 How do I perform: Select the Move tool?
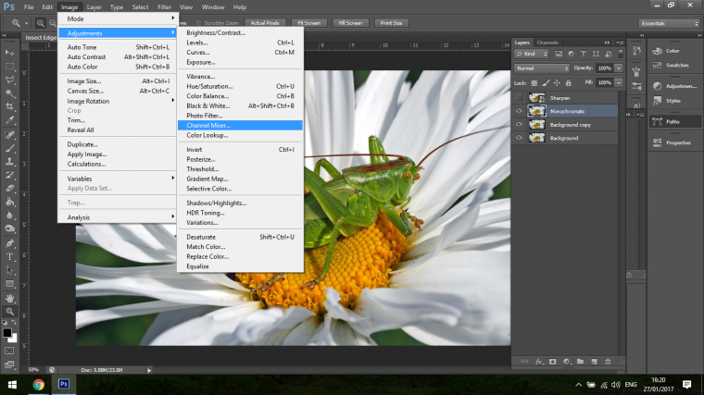click(9, 53)
